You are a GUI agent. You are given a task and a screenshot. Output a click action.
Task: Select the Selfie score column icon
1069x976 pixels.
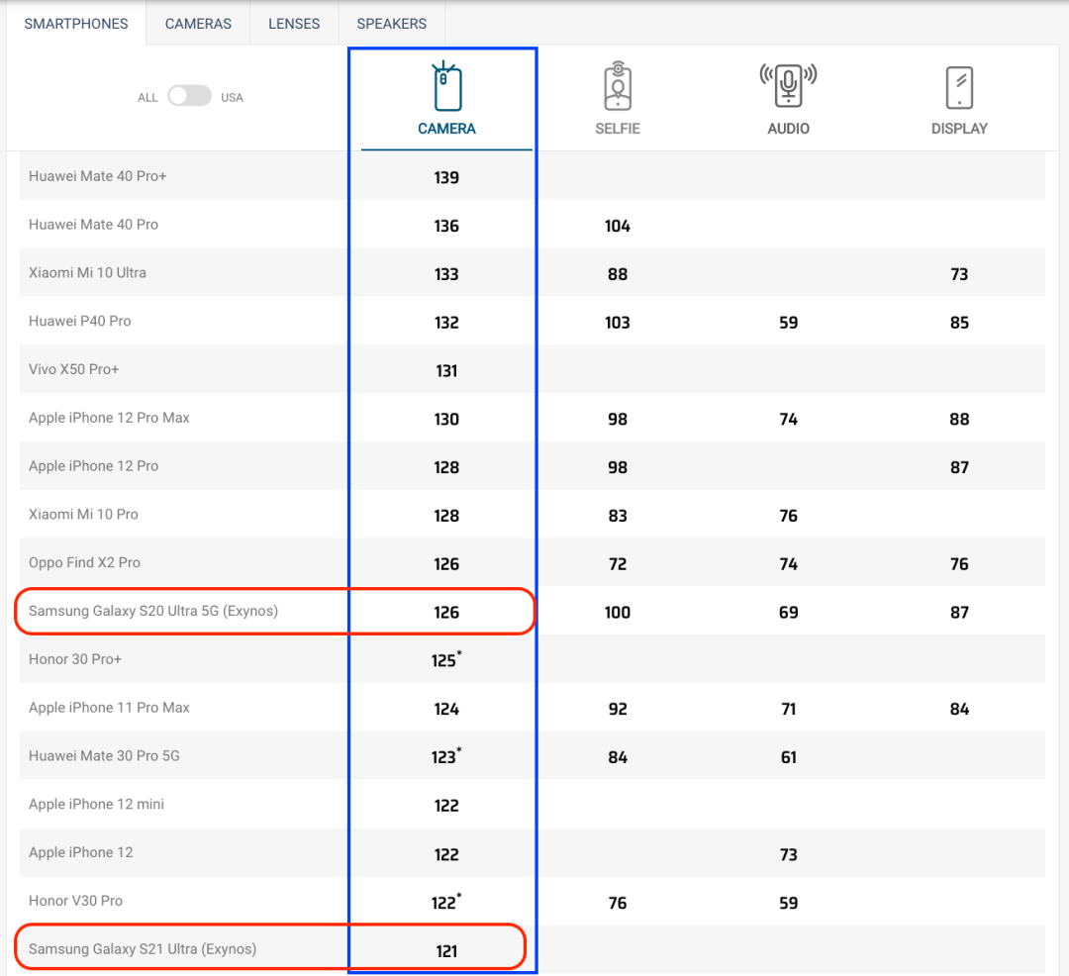point(618,86)
